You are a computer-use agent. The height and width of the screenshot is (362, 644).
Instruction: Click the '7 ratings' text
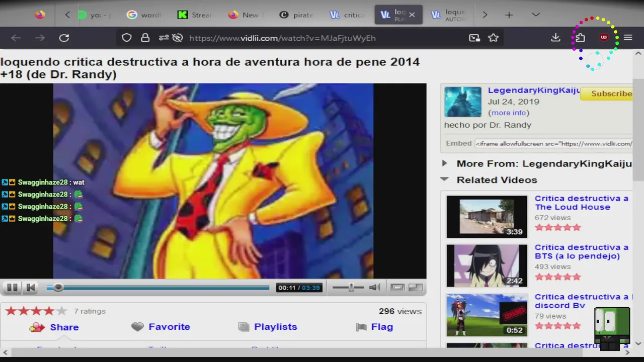point(90,311)
